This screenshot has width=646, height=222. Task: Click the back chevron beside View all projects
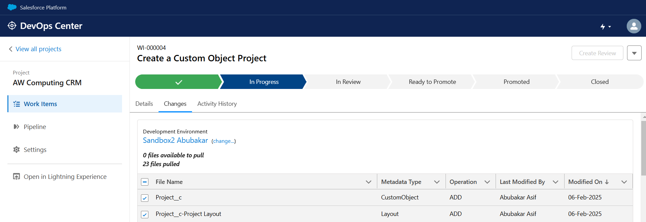pyautogui.click(x=10, y=49)
